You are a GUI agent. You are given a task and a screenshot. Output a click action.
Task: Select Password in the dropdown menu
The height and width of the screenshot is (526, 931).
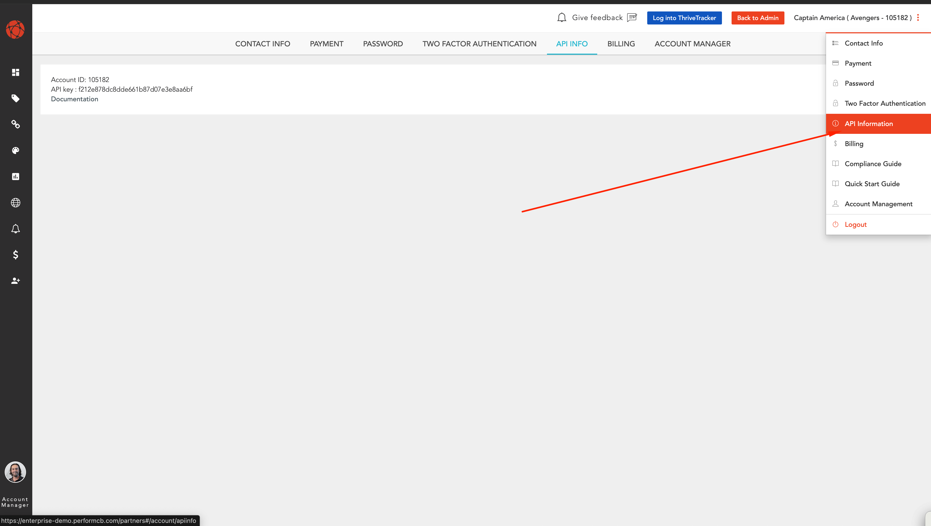(x=878, y=83)
